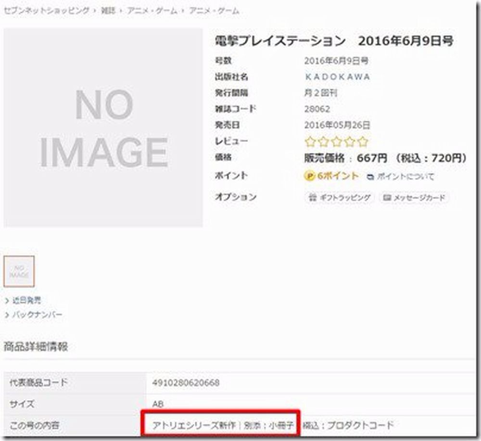The height and width of the screenshot is (441, 481).
Task: Click the gift icon in ギフトラッピング
Action: 313,197
